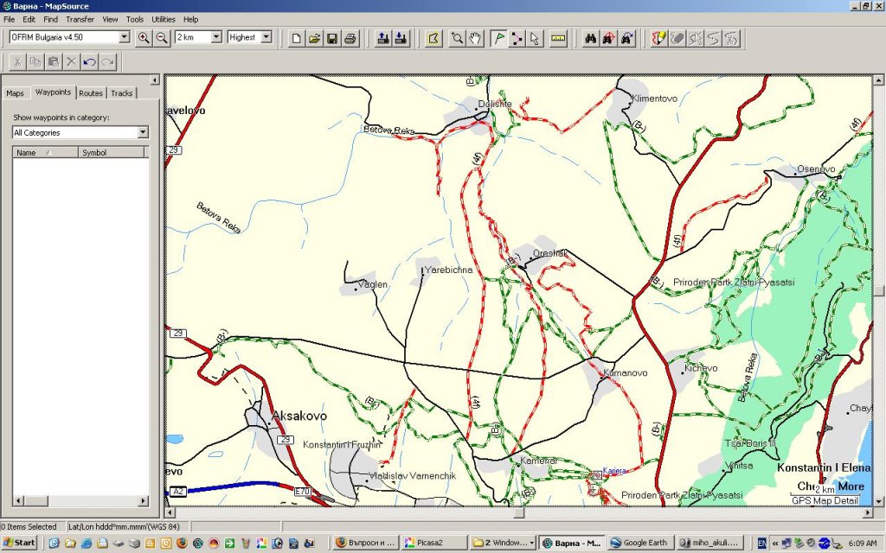Viewport: 886px width, 553px height.
Task: Select the arrow Selection tool
Action: point(535,38)
